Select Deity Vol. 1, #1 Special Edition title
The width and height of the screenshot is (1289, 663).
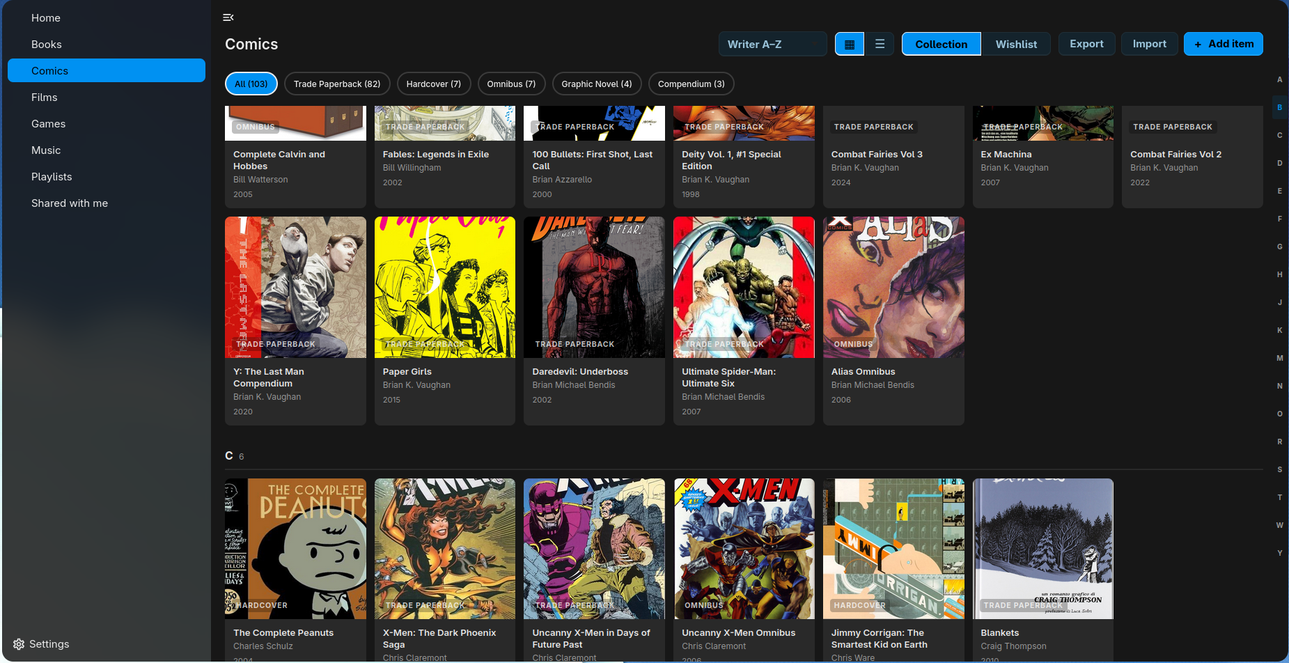click(731, 160)
